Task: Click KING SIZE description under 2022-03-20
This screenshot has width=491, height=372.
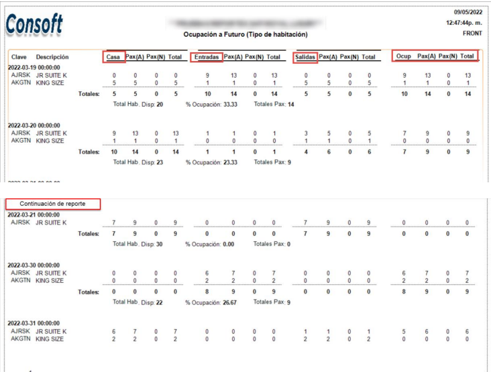Action: [50, 141]
